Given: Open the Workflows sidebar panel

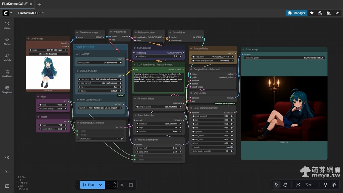Looking at the screenshot, I should point(7,73).
